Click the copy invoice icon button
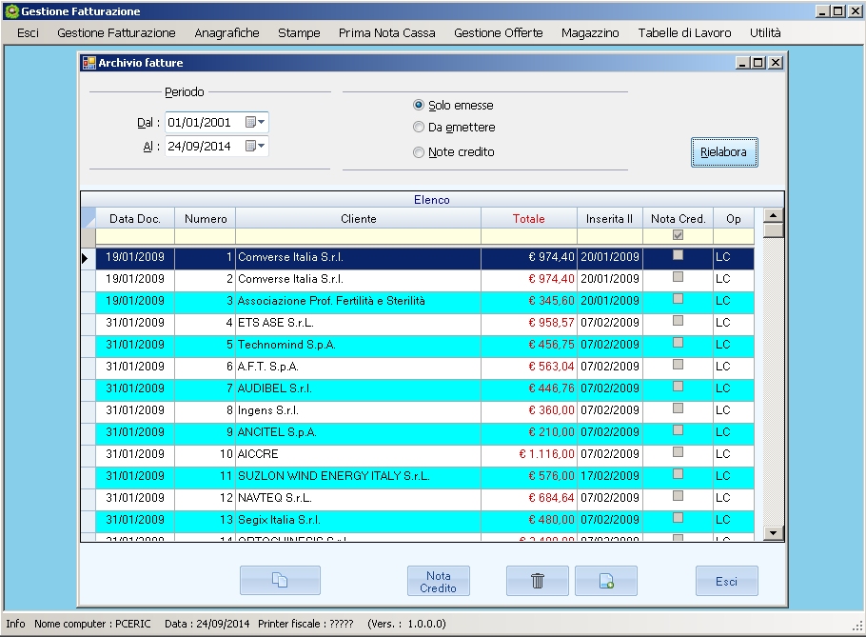Viewport: 866px width, 637px height. (x=280, y=580)
